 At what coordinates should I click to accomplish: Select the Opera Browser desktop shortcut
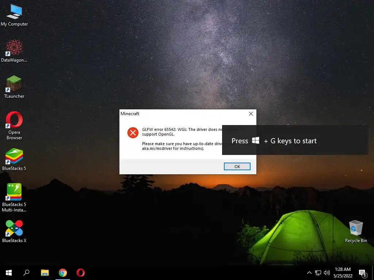coord(14,125)
